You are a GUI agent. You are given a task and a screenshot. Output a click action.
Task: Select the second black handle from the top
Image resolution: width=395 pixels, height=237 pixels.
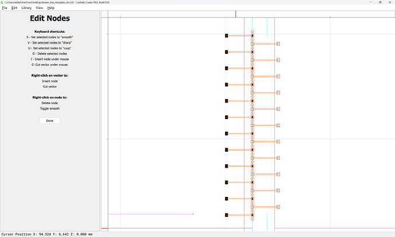(x=227, y=52)
